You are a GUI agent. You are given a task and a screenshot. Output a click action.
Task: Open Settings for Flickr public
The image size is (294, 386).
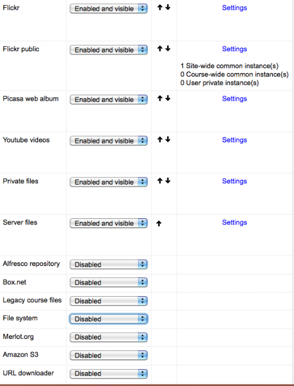234,49
